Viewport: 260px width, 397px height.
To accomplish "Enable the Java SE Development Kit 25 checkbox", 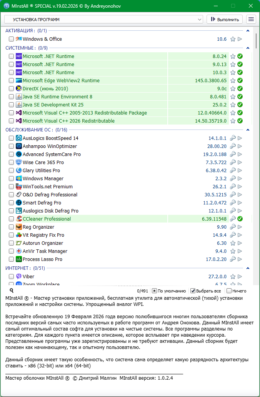I will tap(11, 105).
